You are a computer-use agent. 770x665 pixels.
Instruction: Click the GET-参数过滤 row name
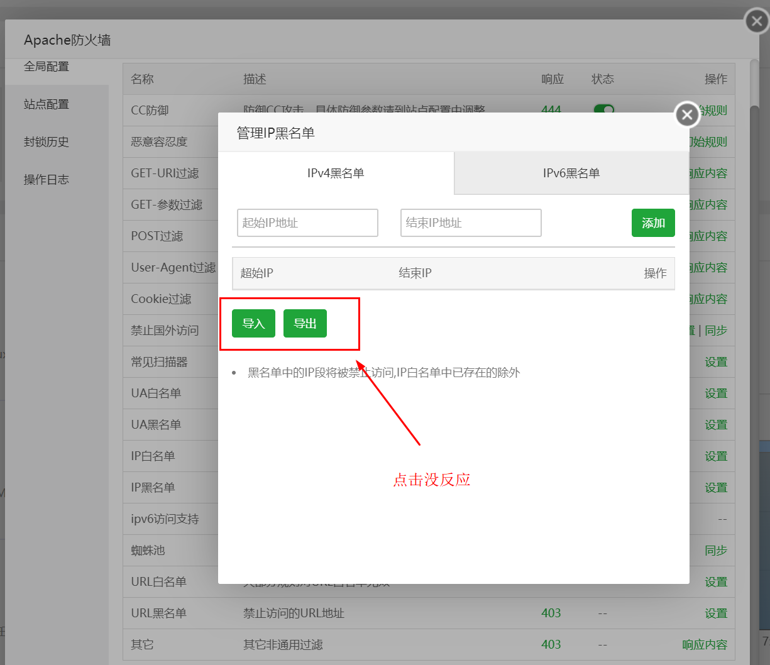[x=167, y=205]
